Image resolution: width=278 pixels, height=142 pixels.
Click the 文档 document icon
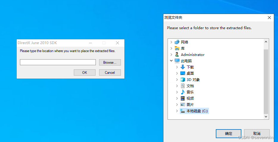click(x=183, y=86)
